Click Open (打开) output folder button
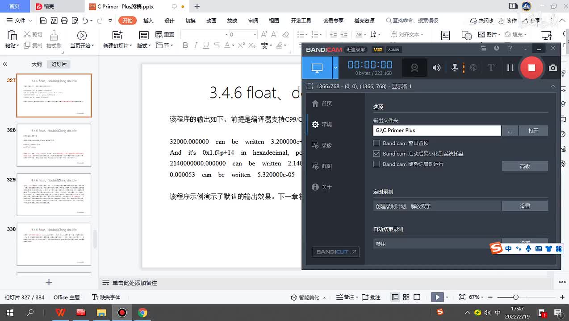The image size is (569, 321). tap(533, 131)
